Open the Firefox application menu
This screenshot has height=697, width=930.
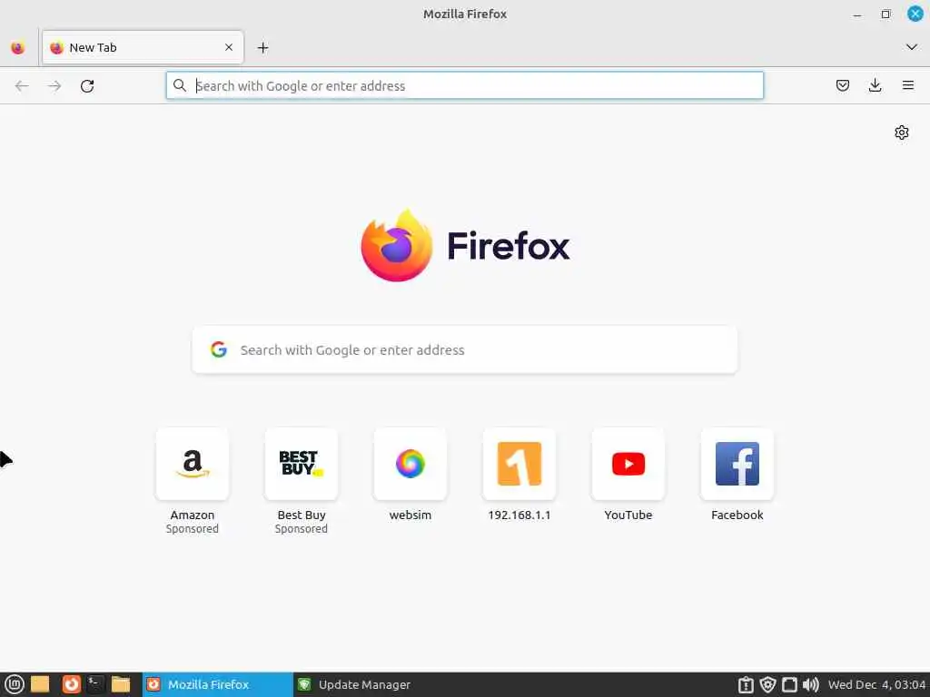(907, 85)
